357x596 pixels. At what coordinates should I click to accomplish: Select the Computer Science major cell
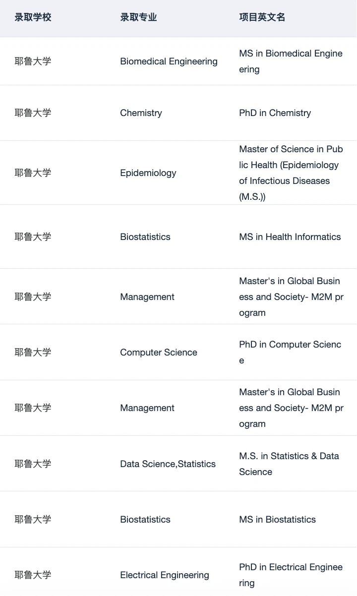(x=159, y=353)
